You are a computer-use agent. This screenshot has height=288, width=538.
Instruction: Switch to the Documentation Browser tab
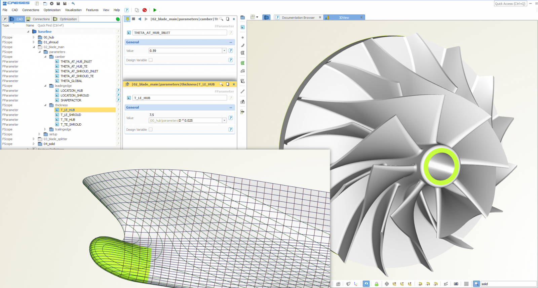298,18
